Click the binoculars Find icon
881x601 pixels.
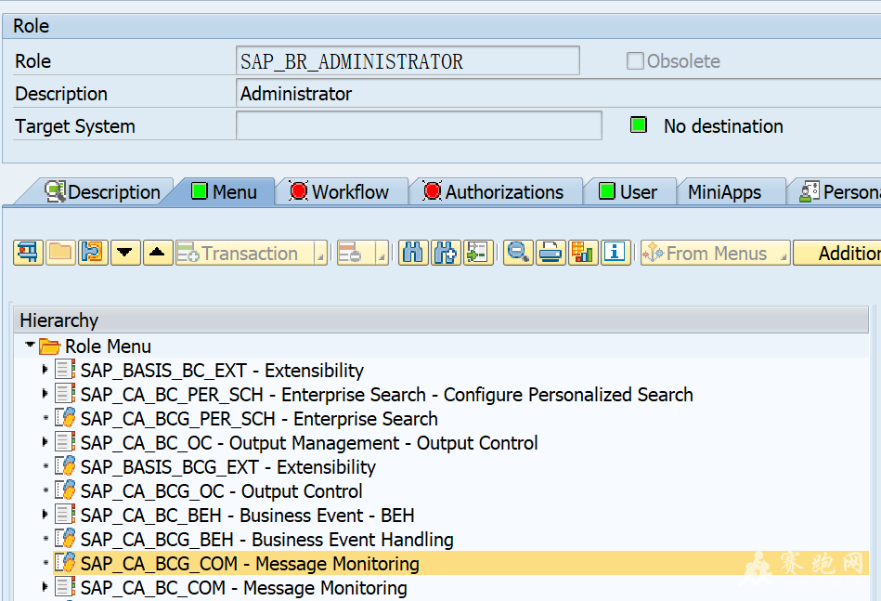tap(413, 253)
